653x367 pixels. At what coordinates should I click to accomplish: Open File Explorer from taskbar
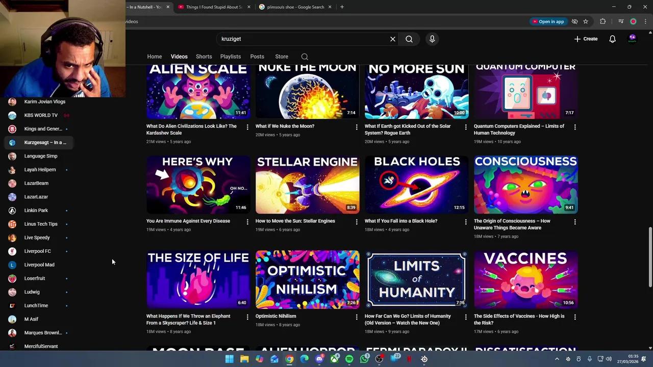pos(244,359)
